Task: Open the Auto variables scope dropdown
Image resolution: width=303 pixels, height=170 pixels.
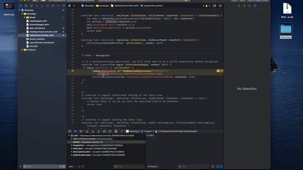Action: tap(72, 167)
